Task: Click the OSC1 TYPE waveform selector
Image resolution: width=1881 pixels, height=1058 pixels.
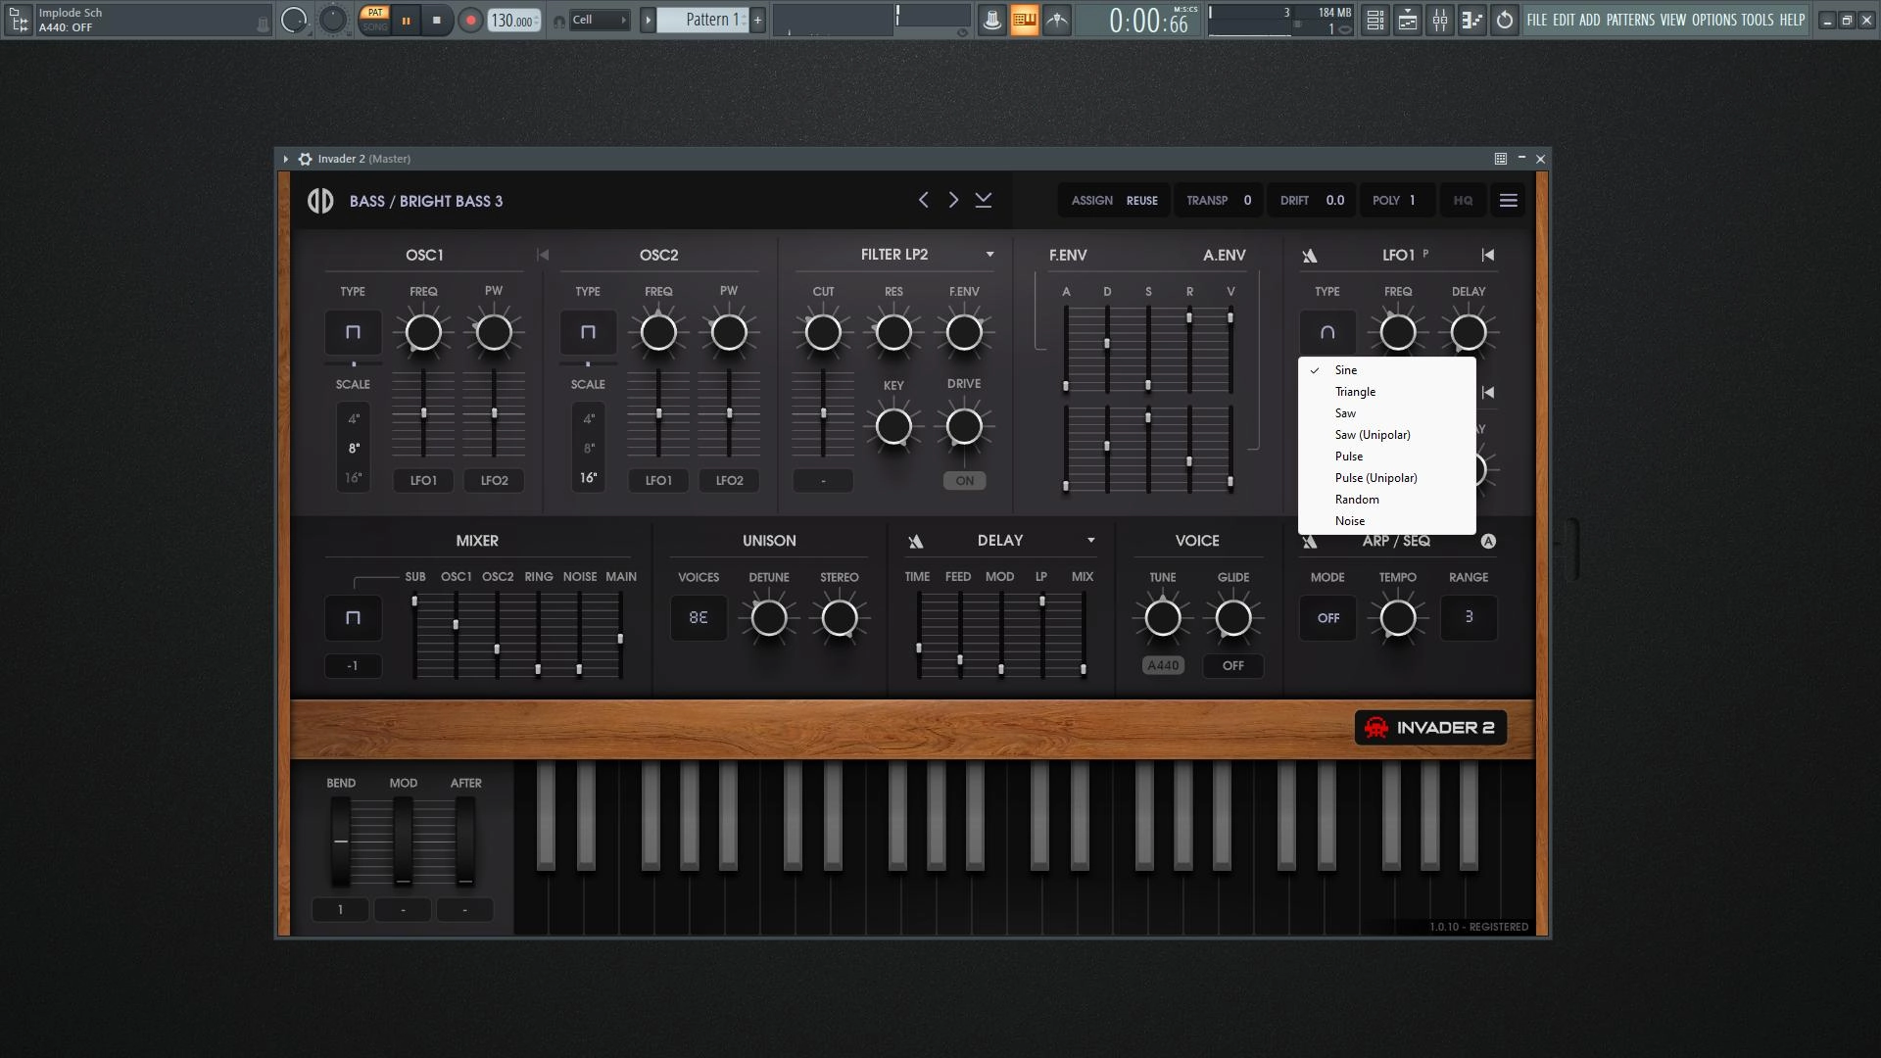Action: [x=353, y=333]
